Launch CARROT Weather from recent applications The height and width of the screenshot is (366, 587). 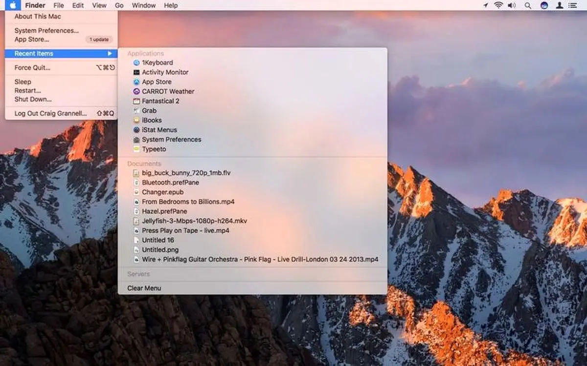click(x=168, y=91)
